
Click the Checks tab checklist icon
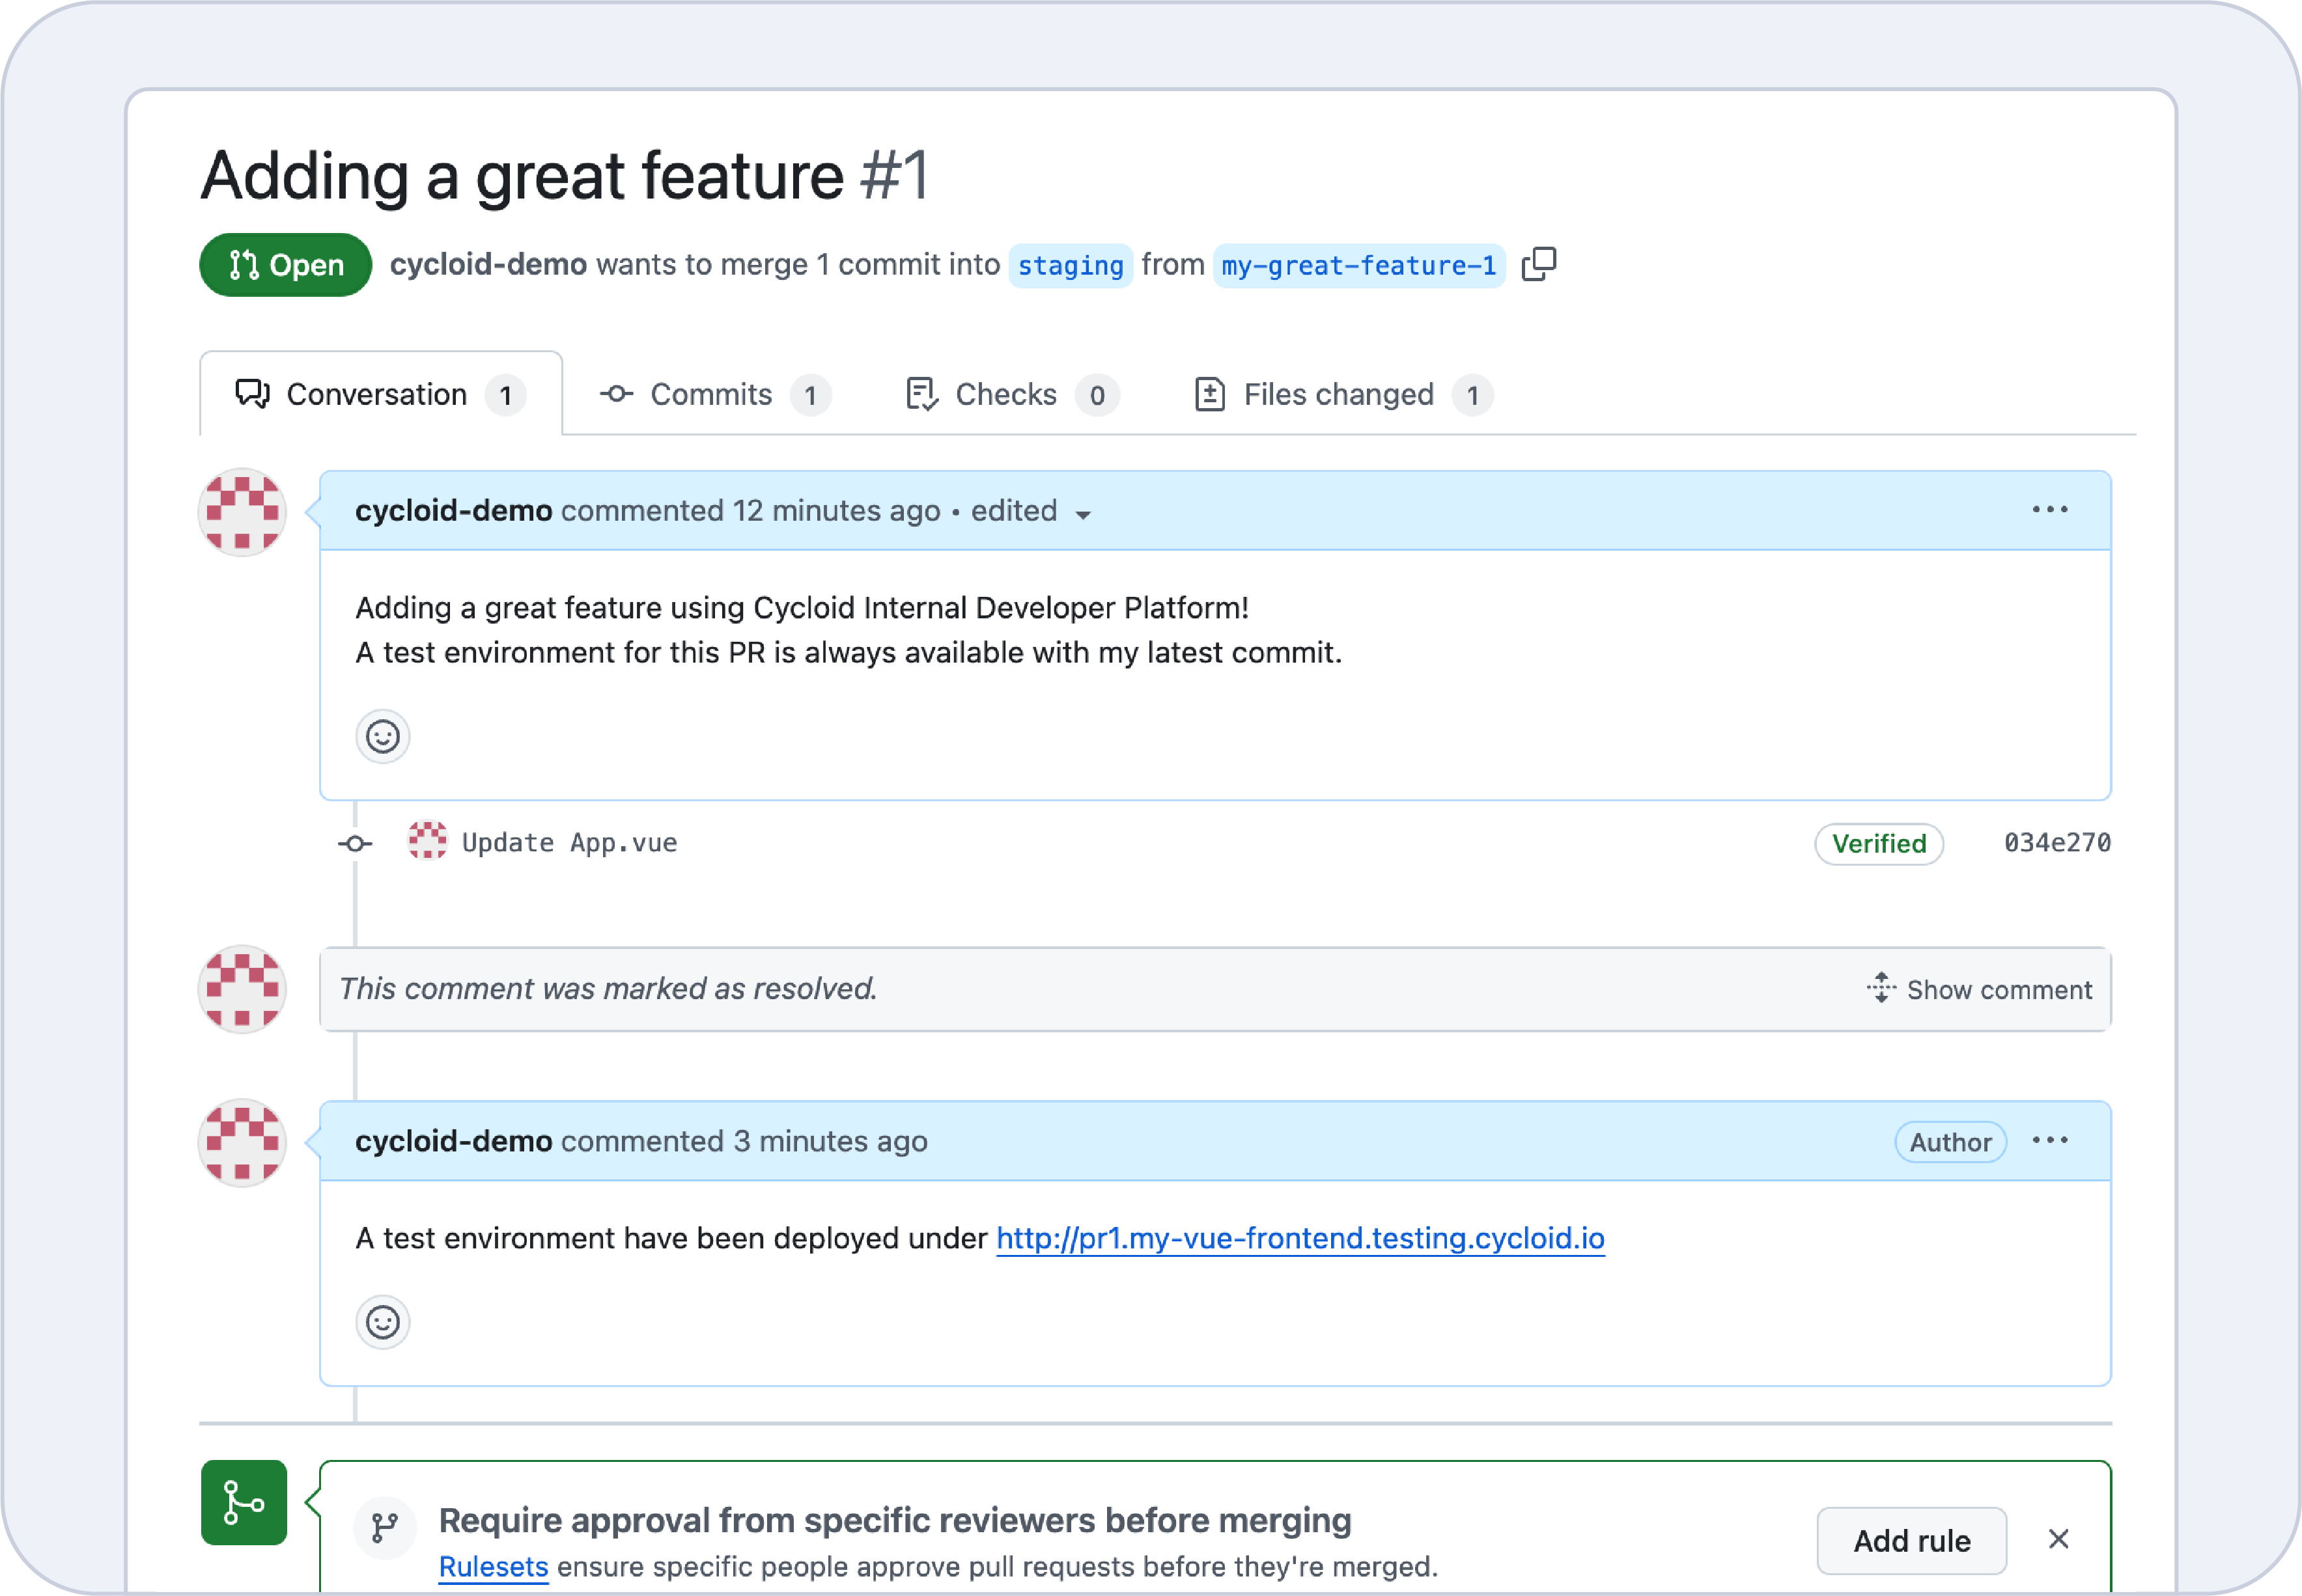921,394
